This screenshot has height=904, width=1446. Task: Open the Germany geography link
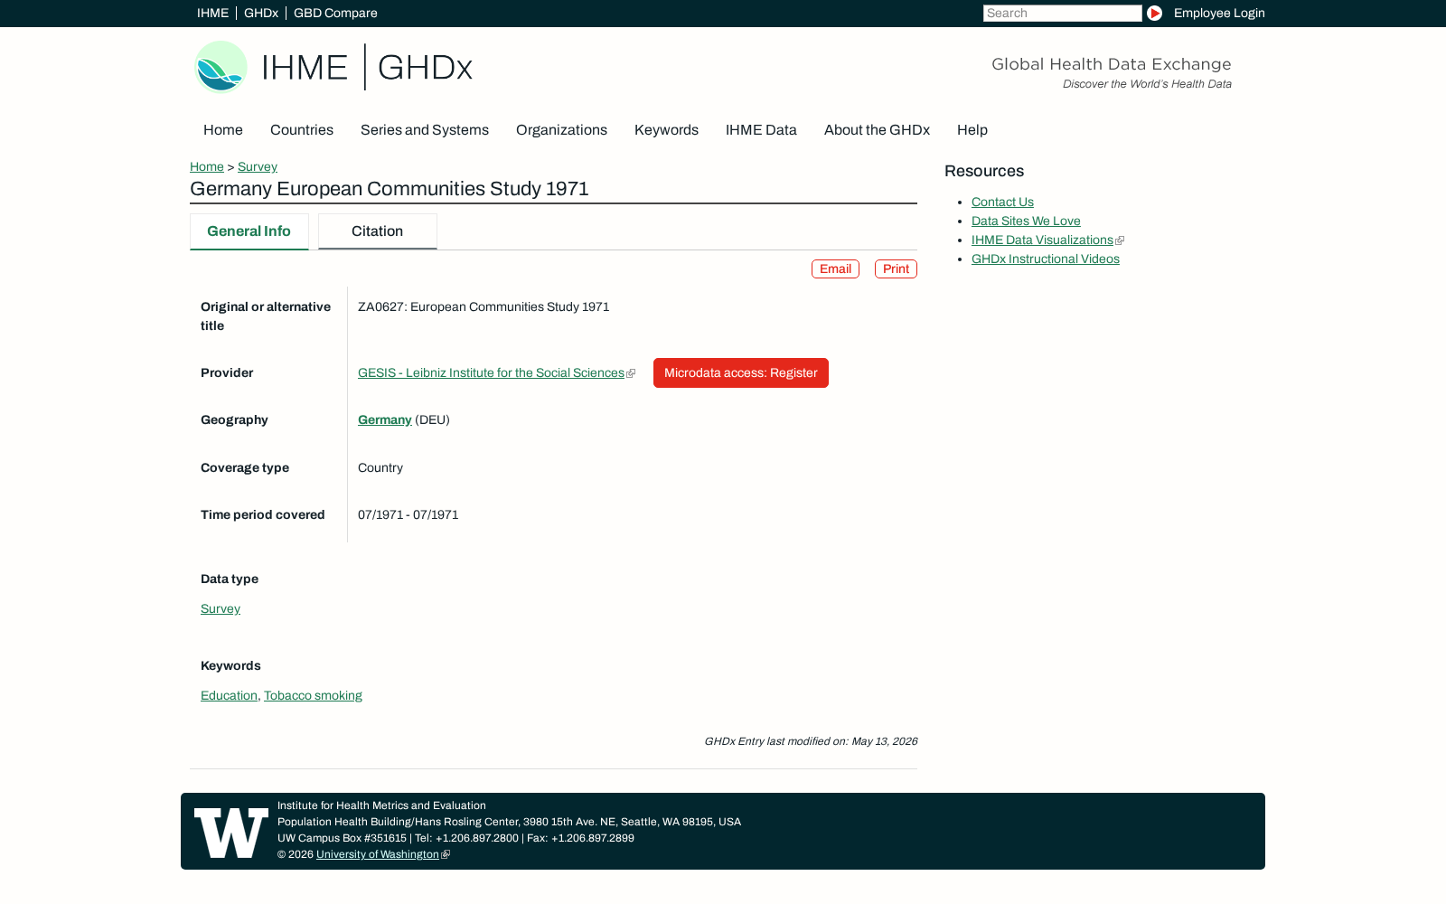385,419
